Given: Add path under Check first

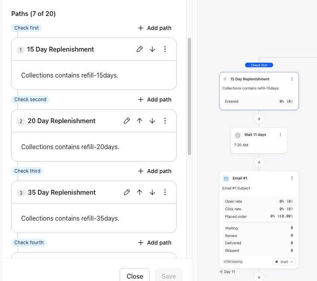Looking at the screenshot, I should (x=155, y=28).
